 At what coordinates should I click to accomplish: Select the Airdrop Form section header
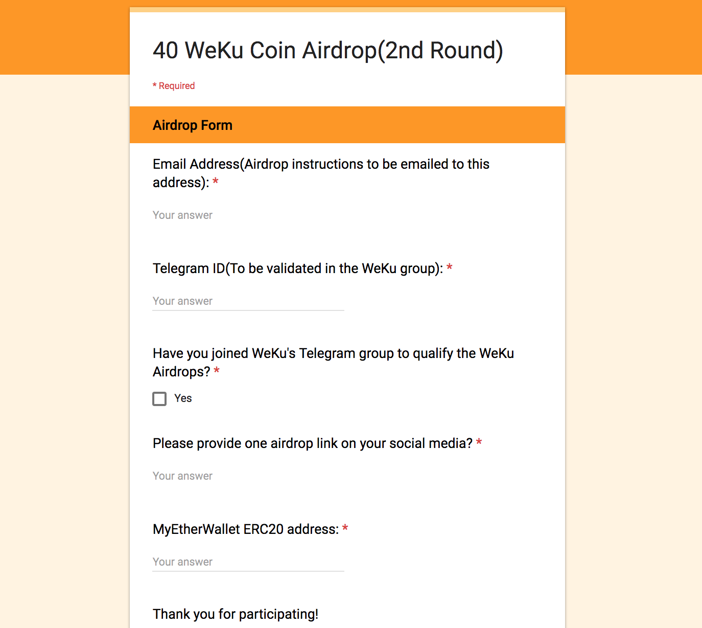[193, 125]
